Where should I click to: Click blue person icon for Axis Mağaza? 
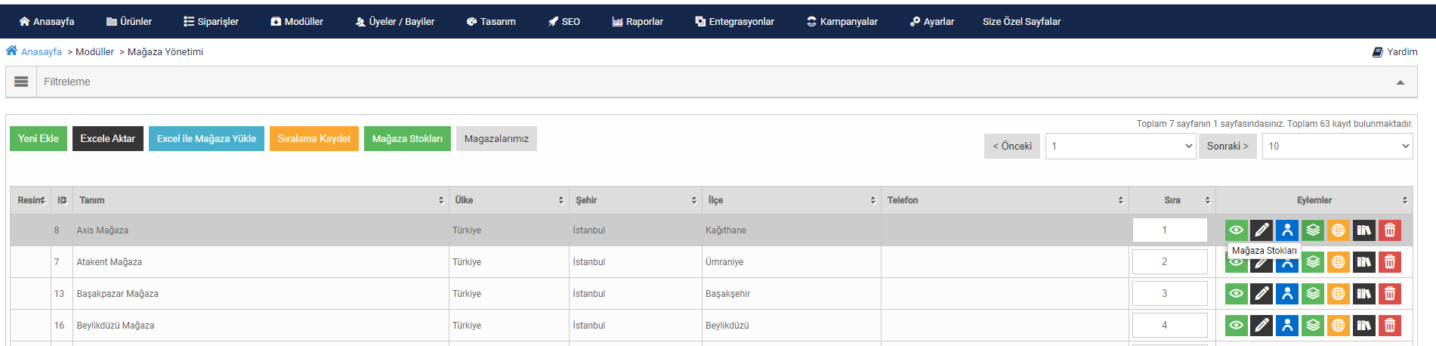pos(1287,230)
